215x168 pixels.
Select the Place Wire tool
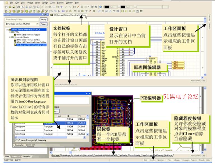(x=52, y=11)
